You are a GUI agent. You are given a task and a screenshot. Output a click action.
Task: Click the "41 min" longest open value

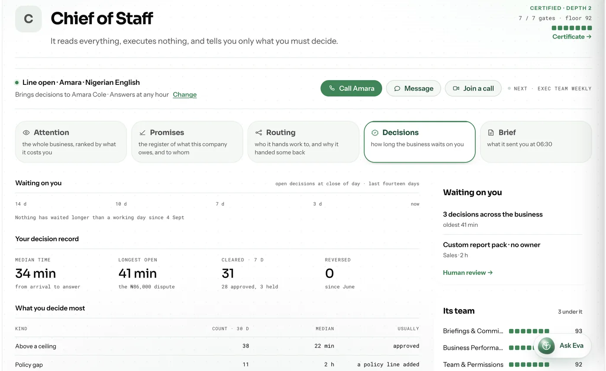[x=138, y=274]
